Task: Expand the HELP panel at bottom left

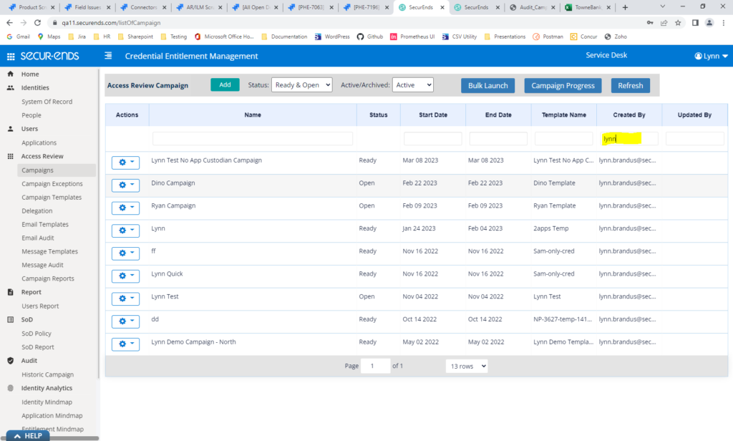Action: point(28,436)
